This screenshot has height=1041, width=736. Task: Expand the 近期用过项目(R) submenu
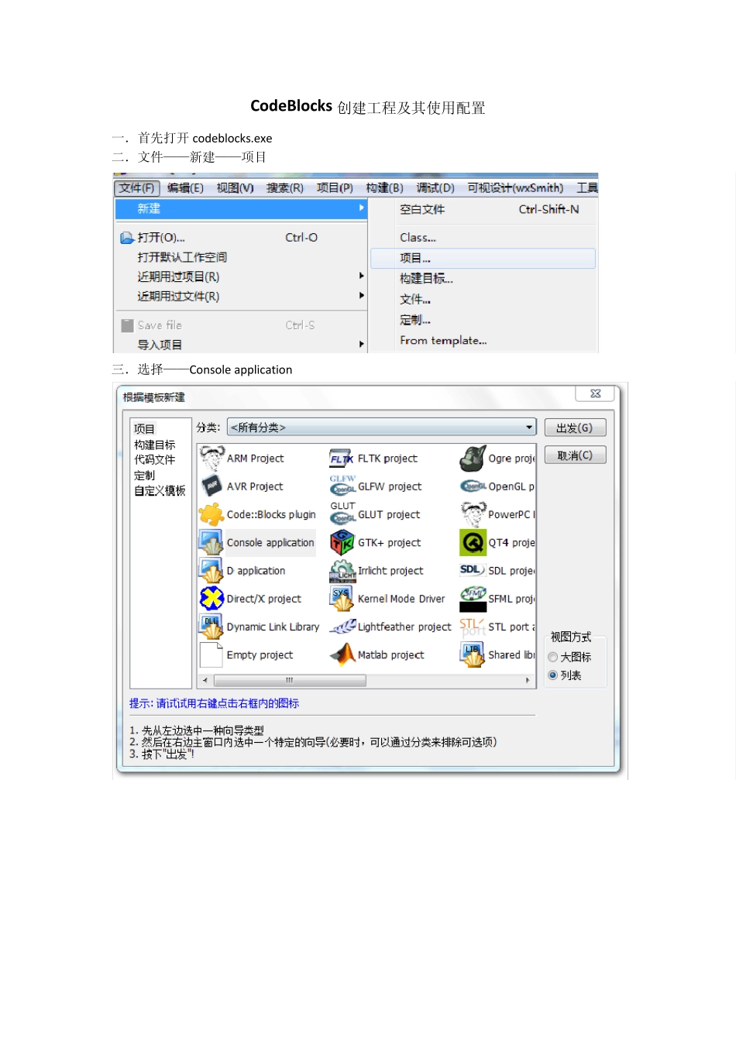(361, 277)
